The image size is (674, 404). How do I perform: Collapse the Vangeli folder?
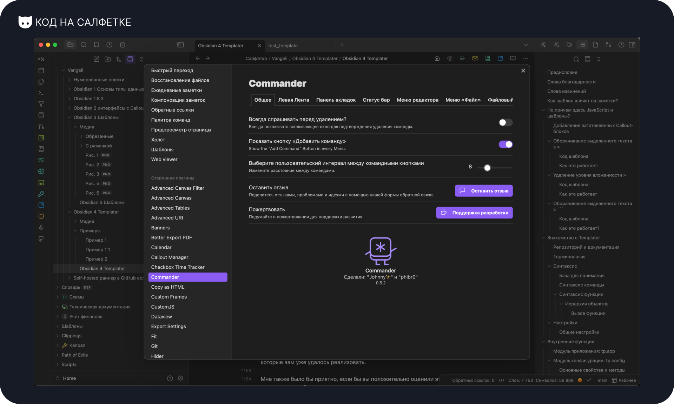click(x=64, y=70)
